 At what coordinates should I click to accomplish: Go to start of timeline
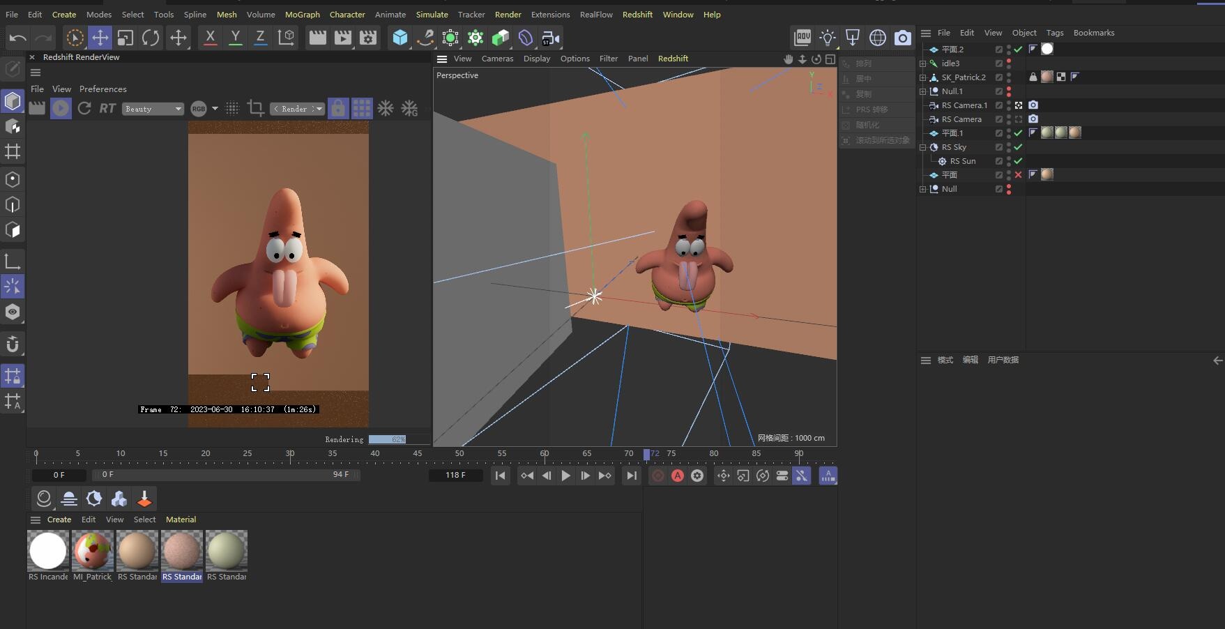point(500,476)
